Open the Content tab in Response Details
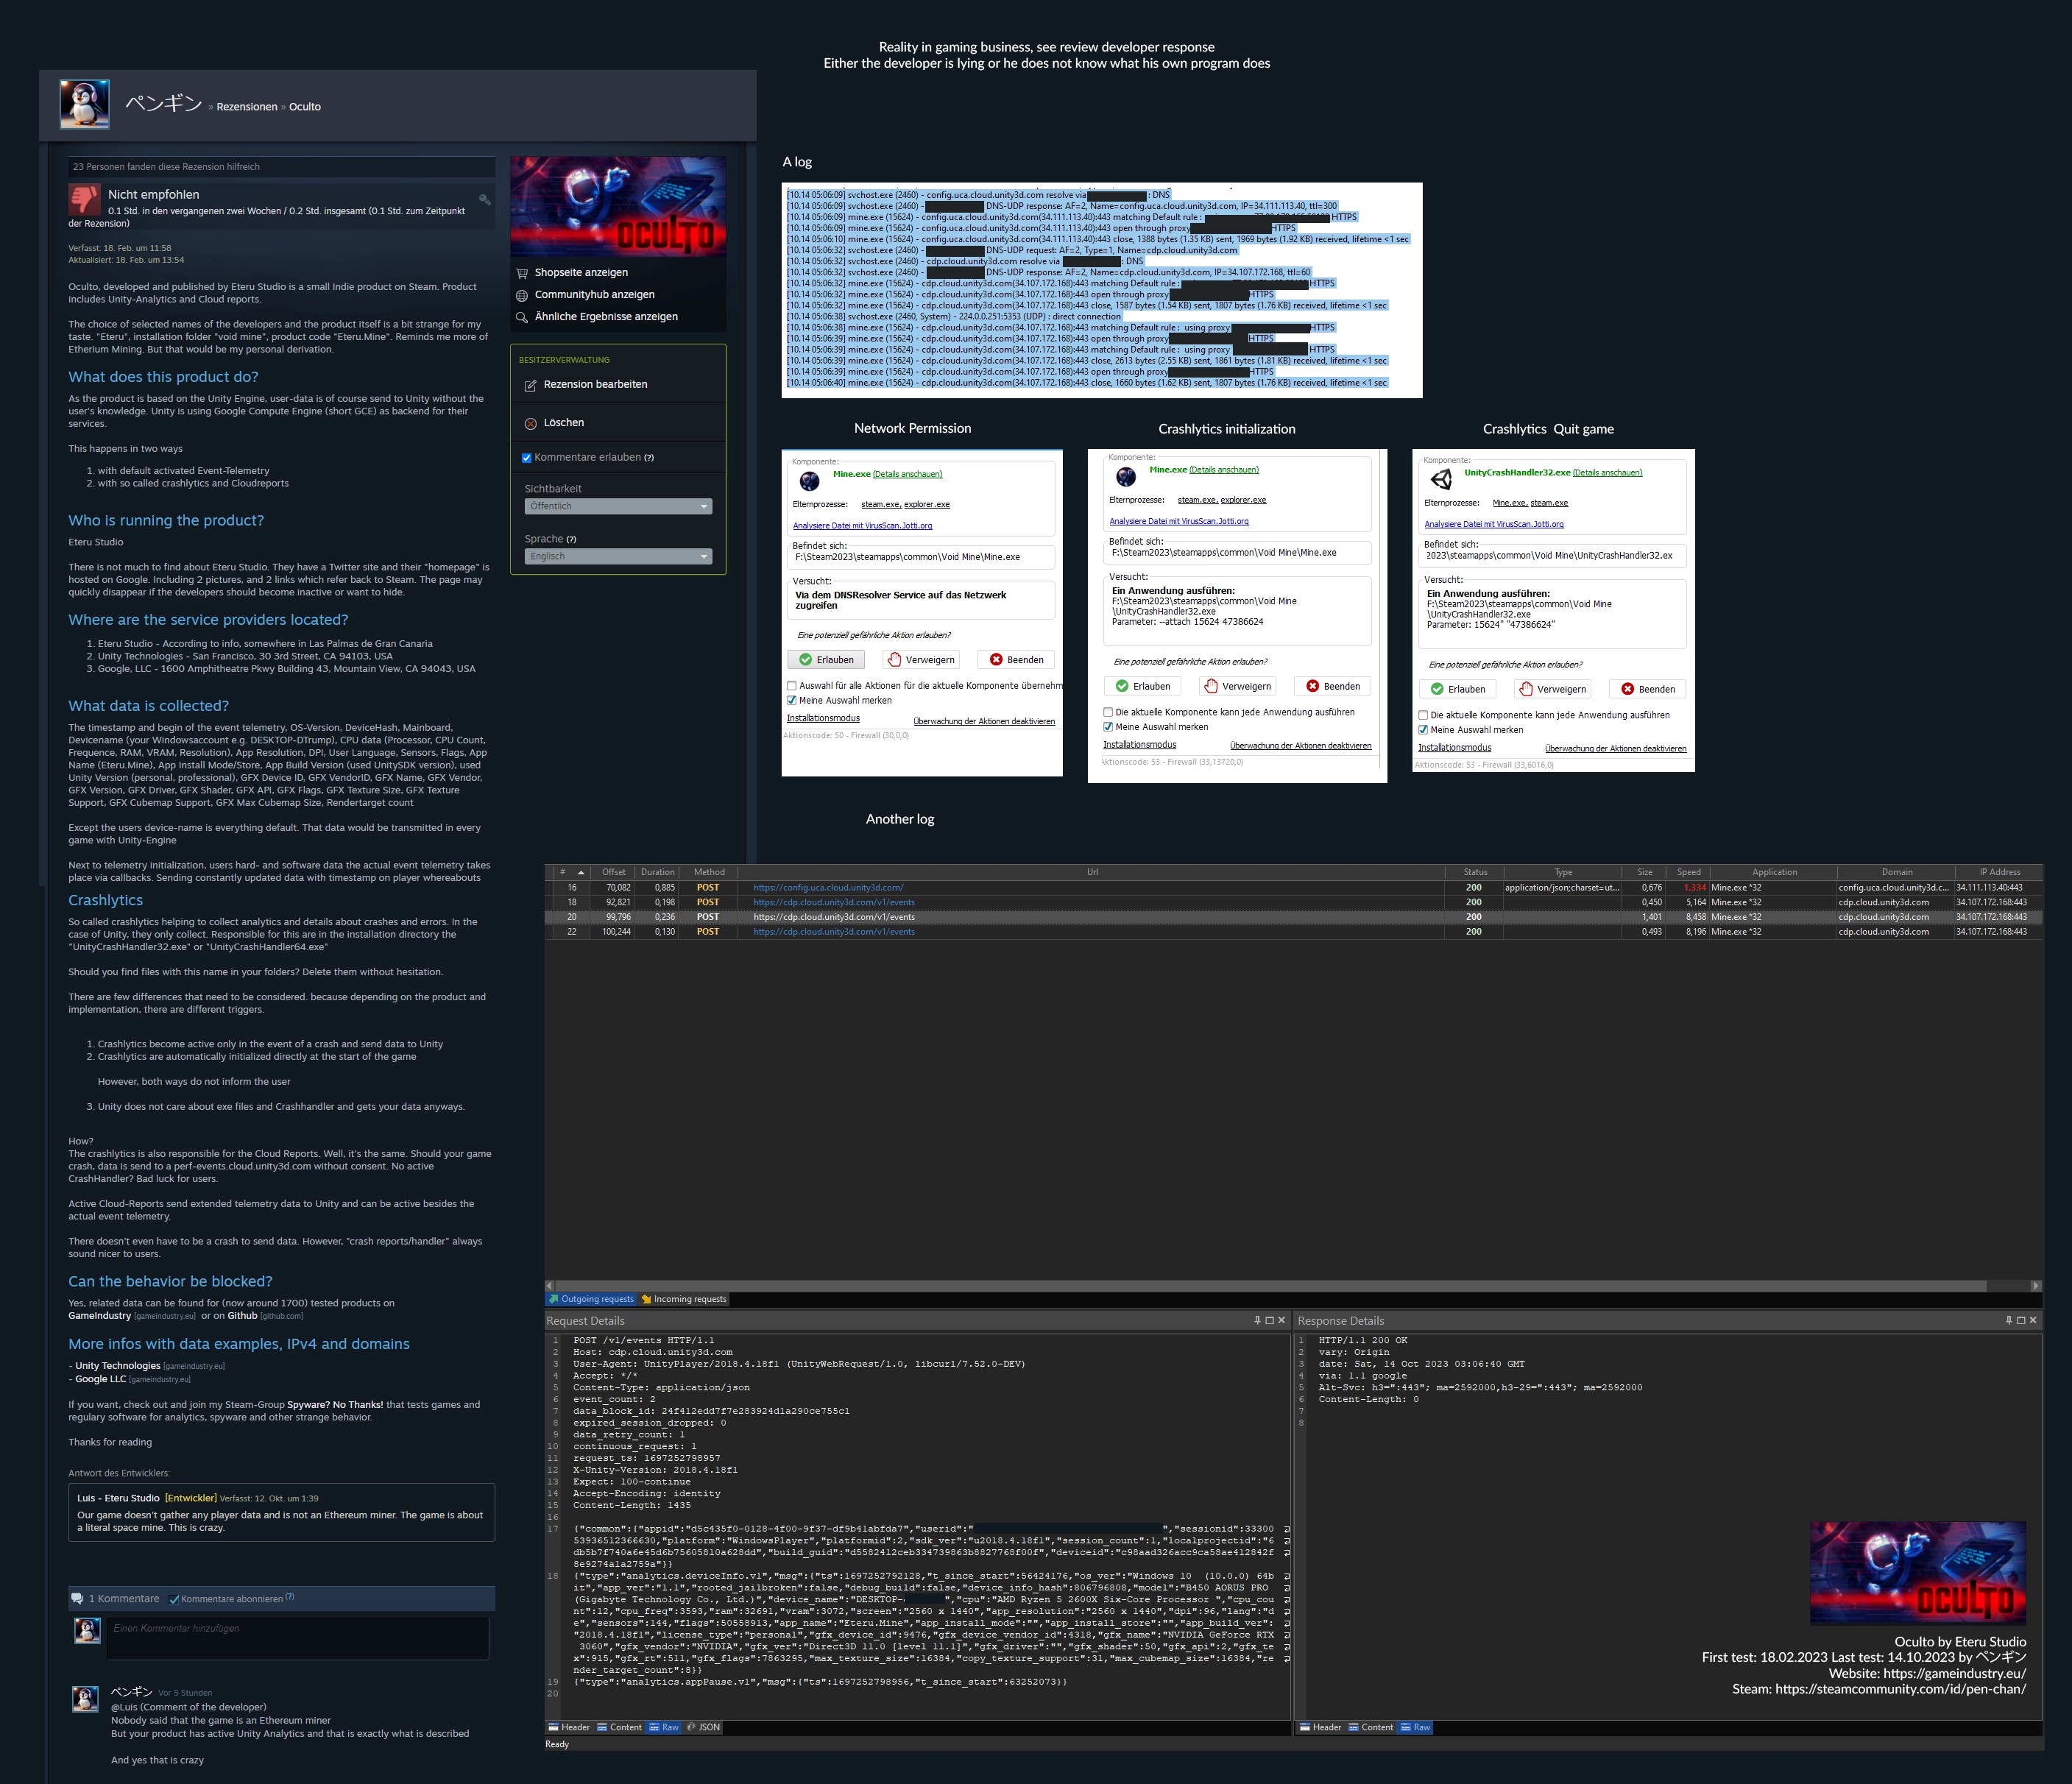 point(1370,1728)
